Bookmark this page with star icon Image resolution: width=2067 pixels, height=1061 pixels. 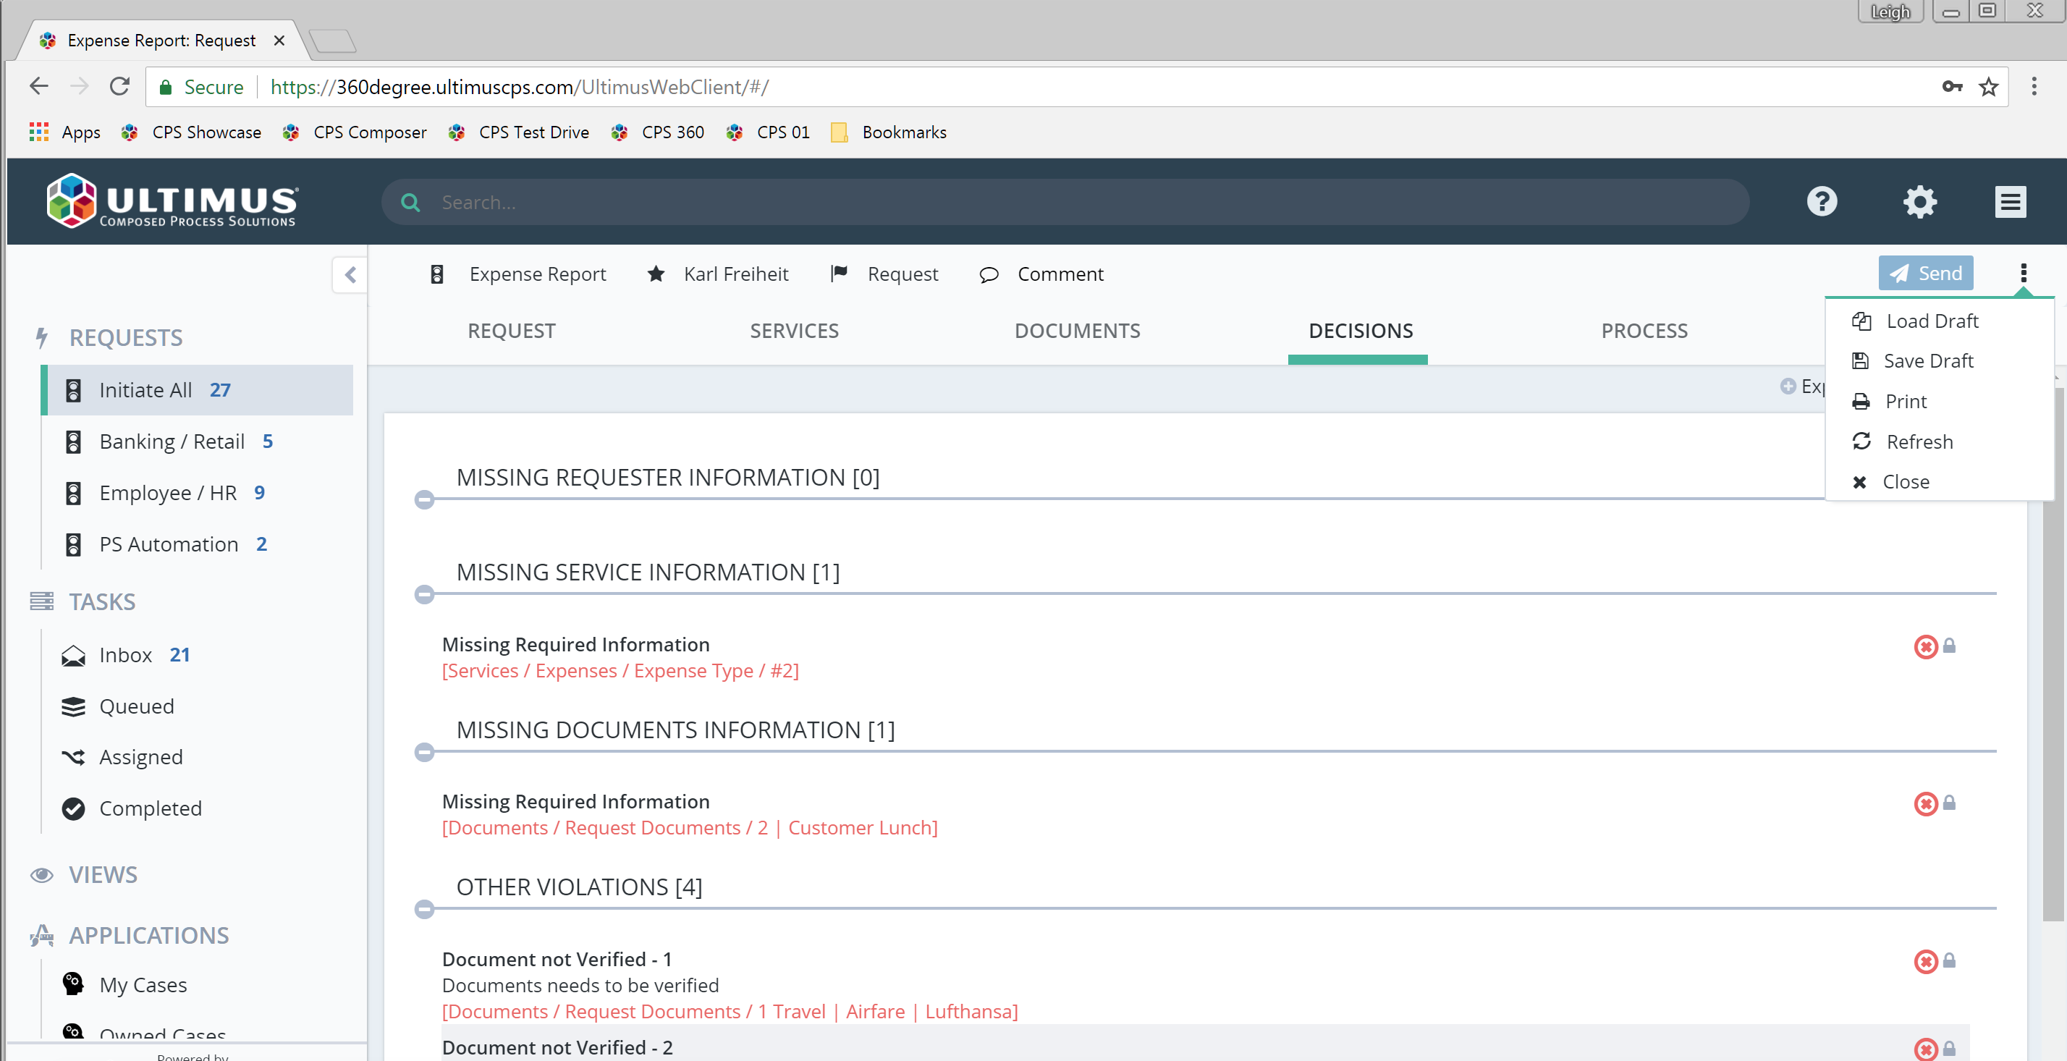point(1988,87)
